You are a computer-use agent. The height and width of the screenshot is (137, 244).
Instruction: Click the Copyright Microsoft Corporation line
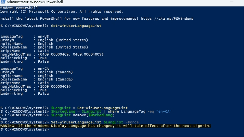coord(61,12)
